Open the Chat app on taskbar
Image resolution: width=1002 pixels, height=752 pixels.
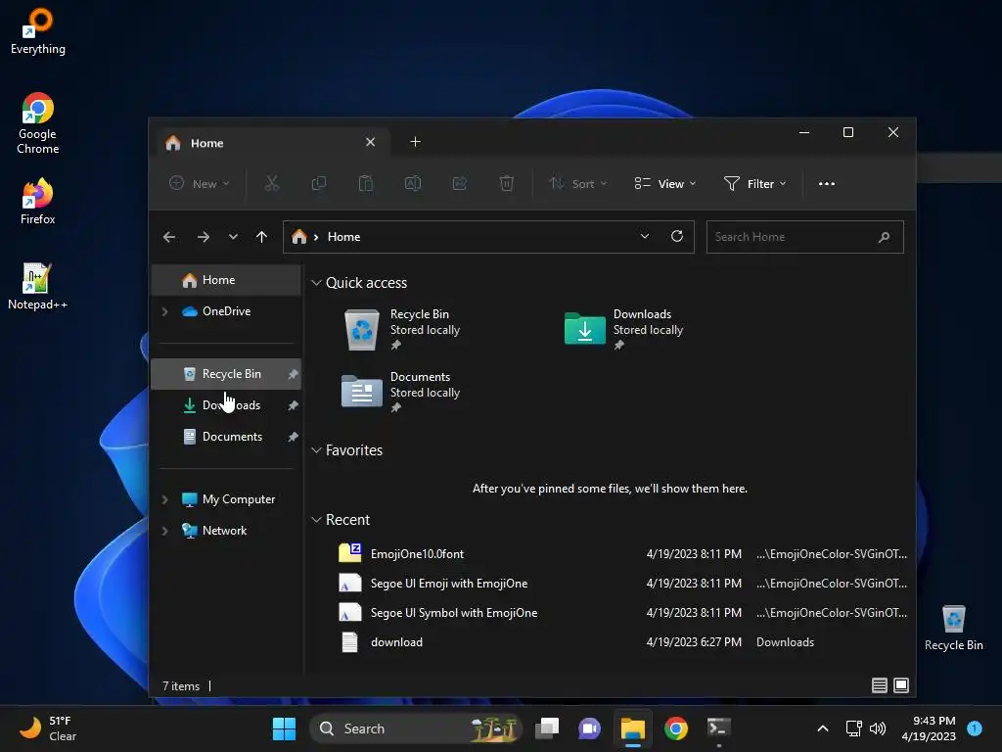(589, 728)
